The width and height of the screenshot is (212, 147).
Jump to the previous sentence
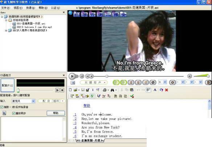pyautogui.click(x=87, y=76)
